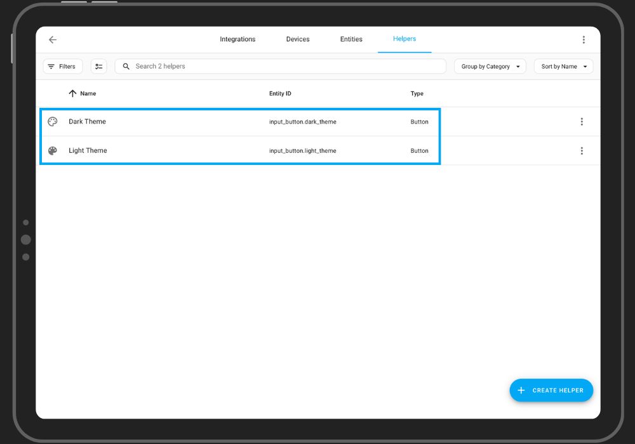Viewport: 635px width, 444px height.
Task: Sort by the Type column header
Action: tap(417, 94)
